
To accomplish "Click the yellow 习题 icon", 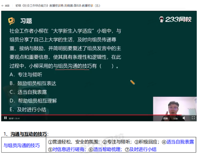I will pos(11,21).
